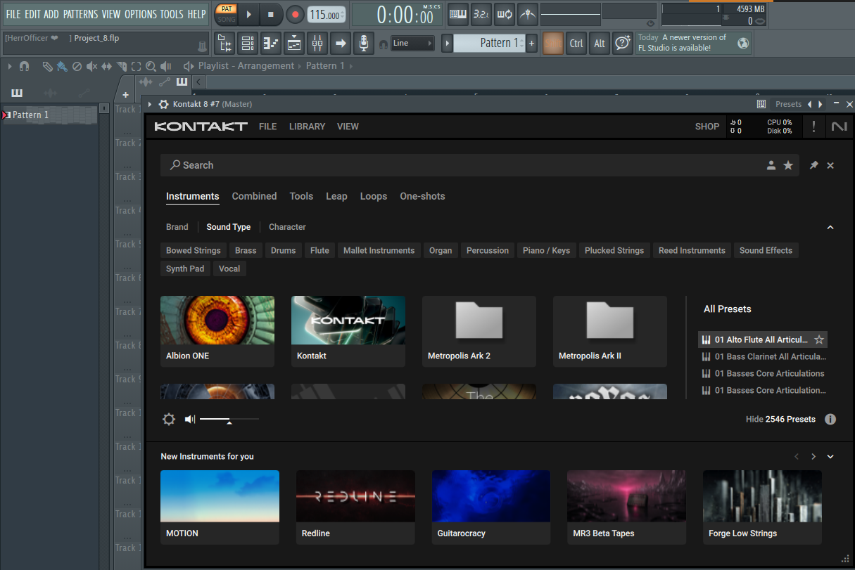Open the Albion ONE library thumbnail

coord(217,320)
